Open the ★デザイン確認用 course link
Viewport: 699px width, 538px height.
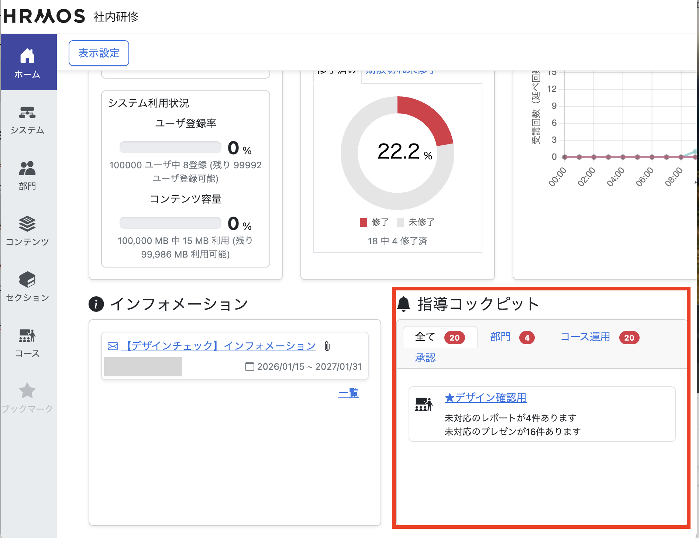(485, 398)
